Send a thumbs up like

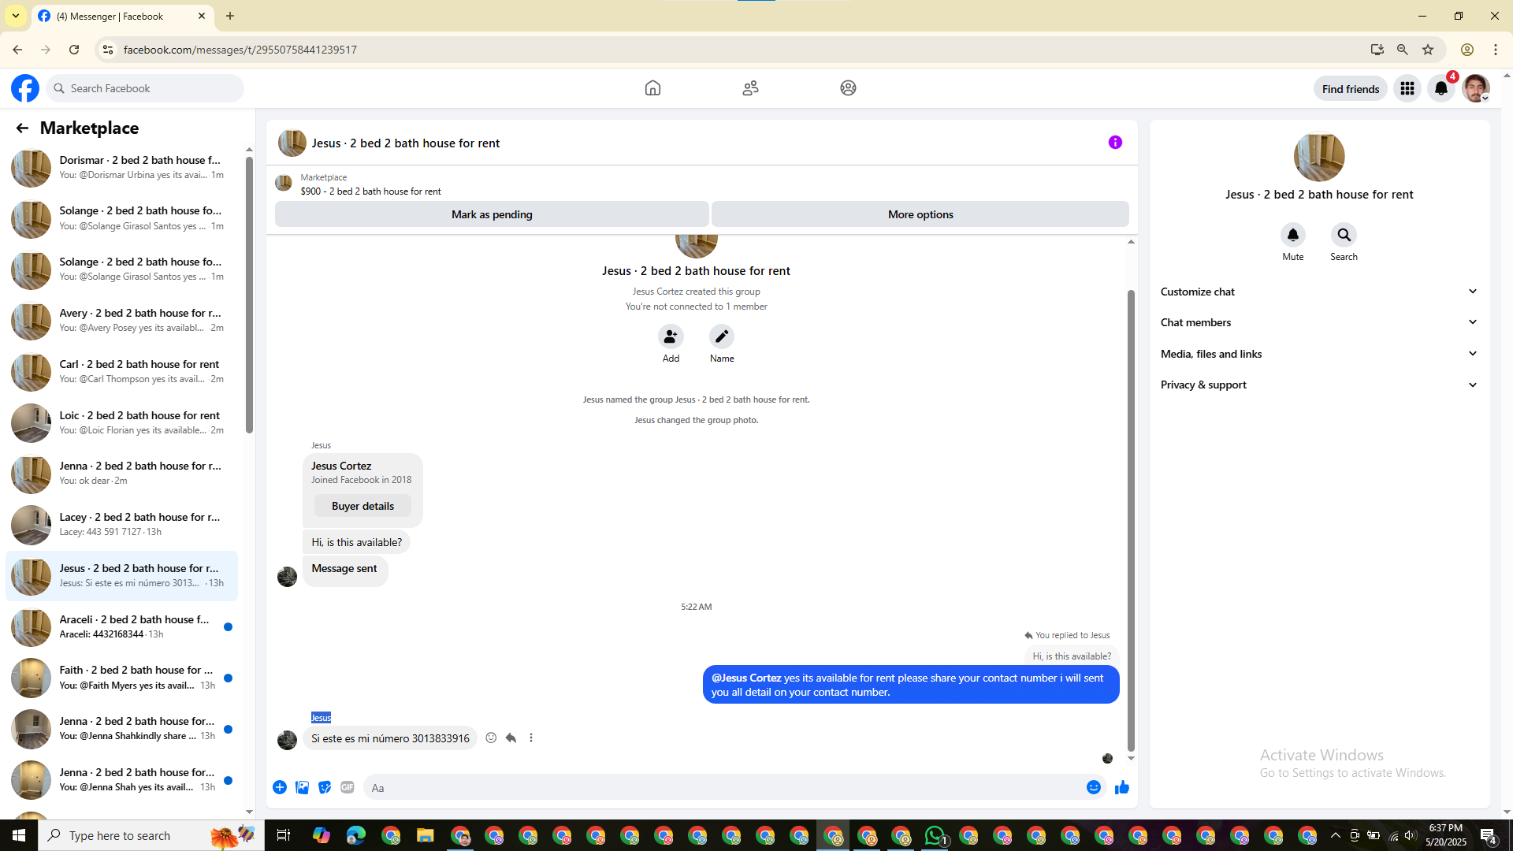coord(1121,787)
